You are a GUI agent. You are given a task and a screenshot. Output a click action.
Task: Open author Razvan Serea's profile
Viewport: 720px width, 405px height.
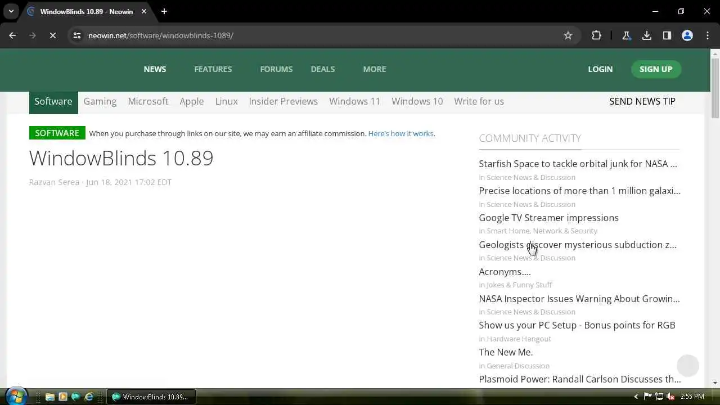(x=54, y=182)
